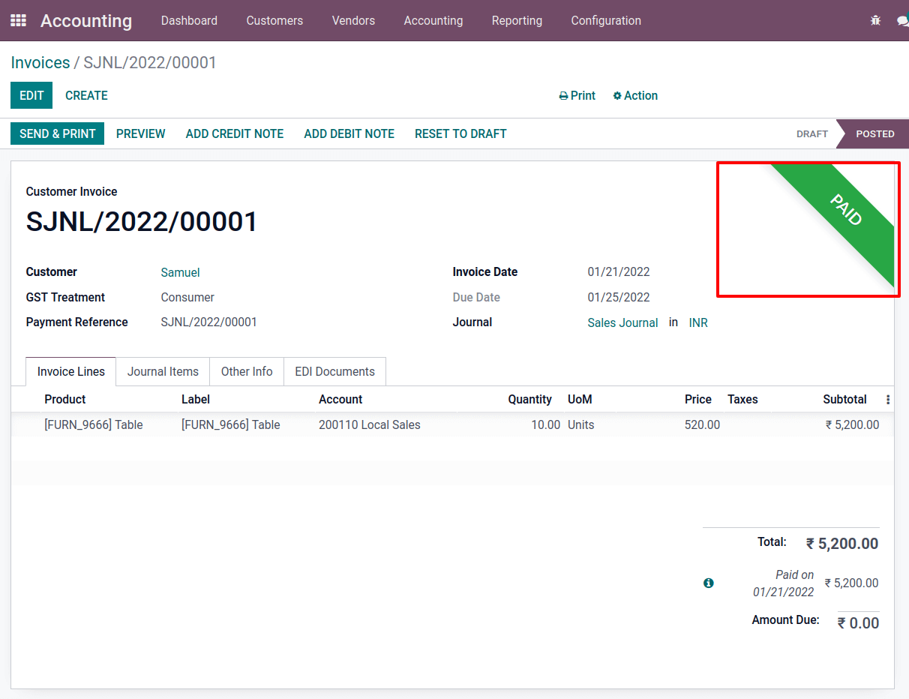Click the Taxes column header
This screenshot has width=909, height=699.
(742, 400)
